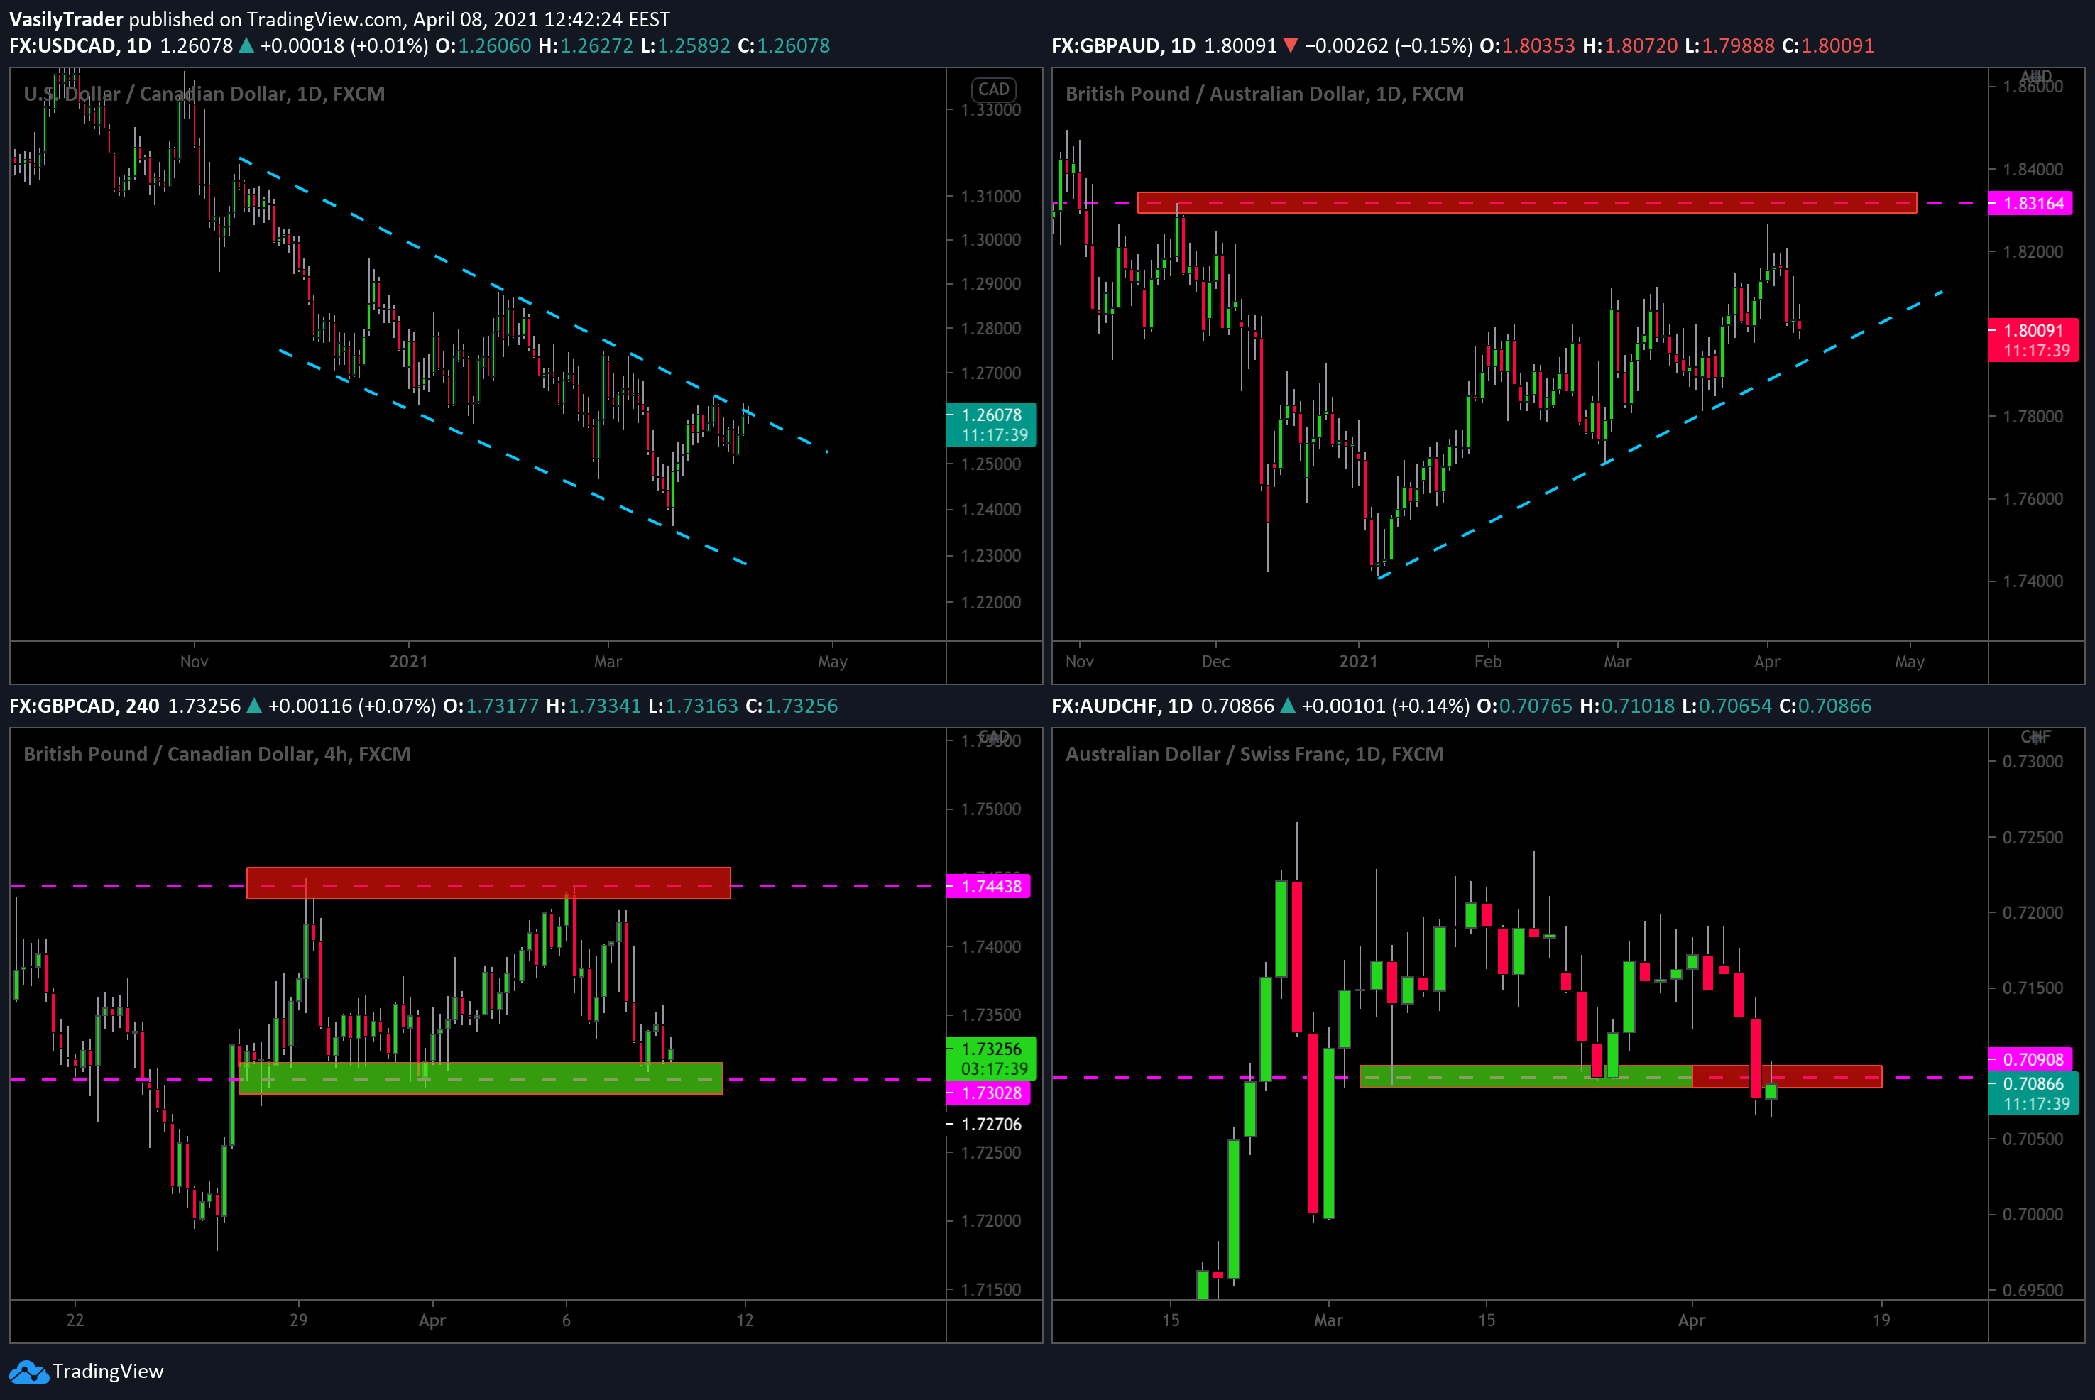Screen dimensions: 2095x1400
Task: Click the magenta 0.70908 price level label
Action: [2030, 1060]
